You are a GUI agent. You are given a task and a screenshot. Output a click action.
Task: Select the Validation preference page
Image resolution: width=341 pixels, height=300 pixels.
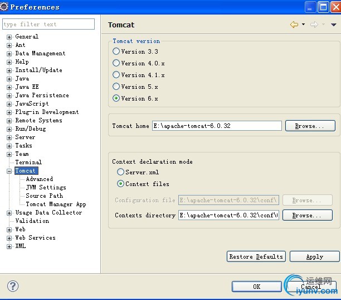coord(32,221)
